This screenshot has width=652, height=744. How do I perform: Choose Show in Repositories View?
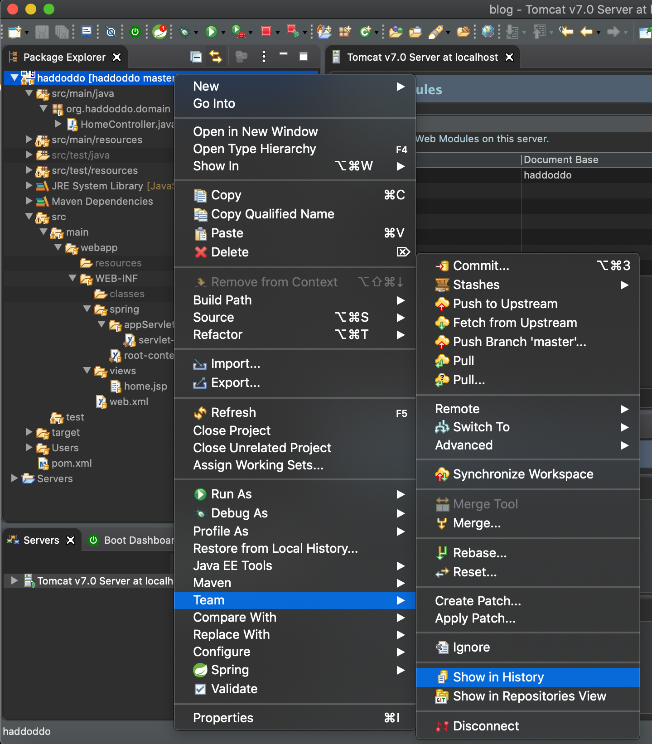527,696
